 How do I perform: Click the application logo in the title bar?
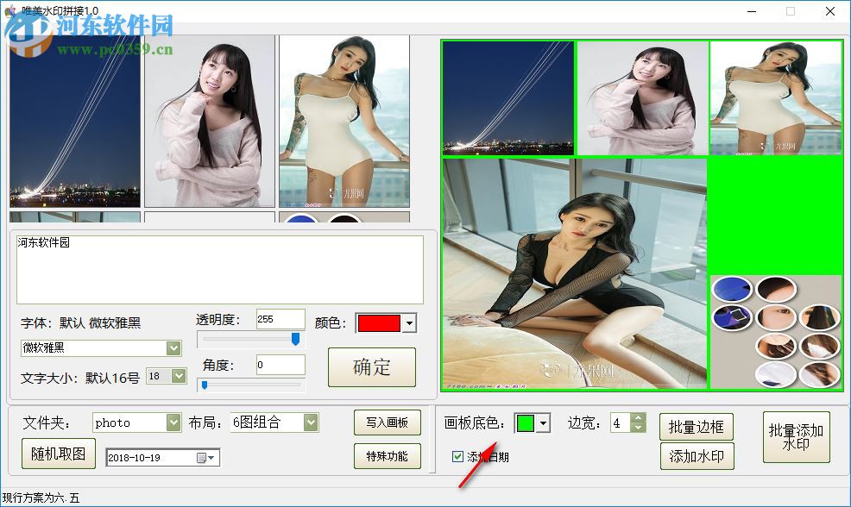(x=11, y=11)
